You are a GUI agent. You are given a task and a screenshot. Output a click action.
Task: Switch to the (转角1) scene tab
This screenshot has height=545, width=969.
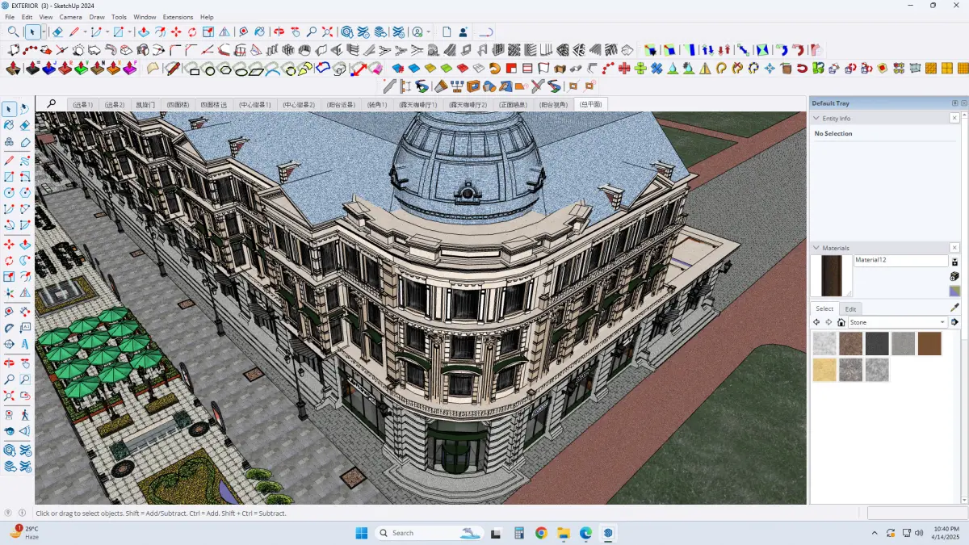(377, 104)
